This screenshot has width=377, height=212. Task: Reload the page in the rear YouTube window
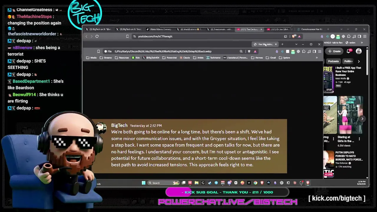click(x=97, y=37)
